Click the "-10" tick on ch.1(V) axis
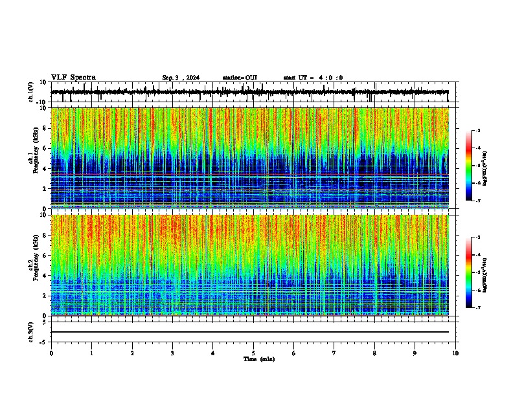The image size is (513, 396). pos(42,102)
